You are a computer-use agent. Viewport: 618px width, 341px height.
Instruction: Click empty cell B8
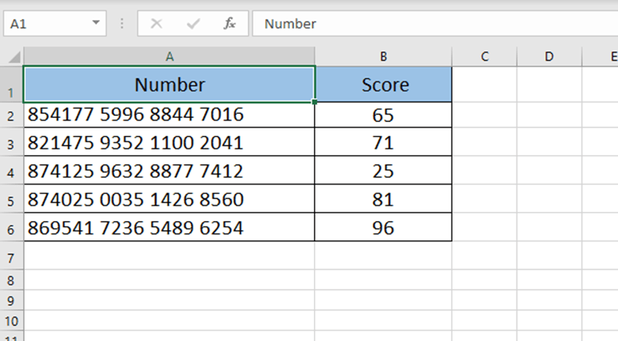point(383,280)
